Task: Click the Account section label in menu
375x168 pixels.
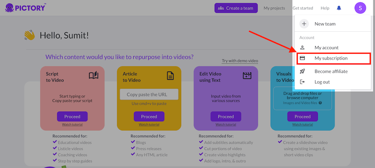Action: (x=307, y=37)
